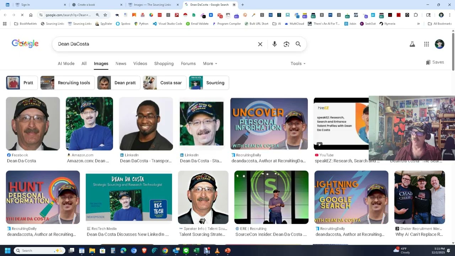
Task: Open PowerPoint from the taskbar
Action: point(227,251)
